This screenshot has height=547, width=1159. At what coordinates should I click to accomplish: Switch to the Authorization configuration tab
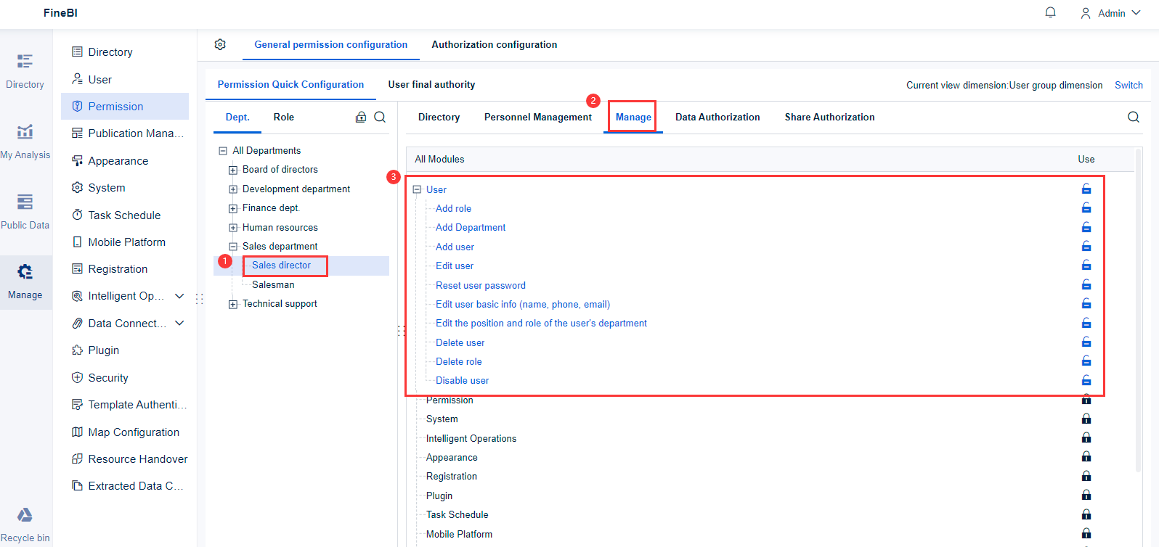click(494, 44)
